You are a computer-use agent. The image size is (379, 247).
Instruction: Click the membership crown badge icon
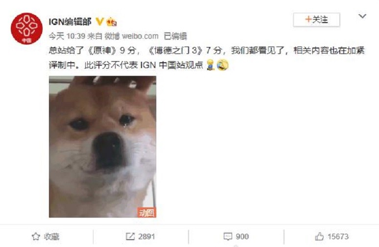point(112,22)
